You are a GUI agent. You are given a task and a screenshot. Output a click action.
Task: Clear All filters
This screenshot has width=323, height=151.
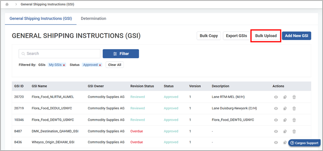[x=115, y=65]
